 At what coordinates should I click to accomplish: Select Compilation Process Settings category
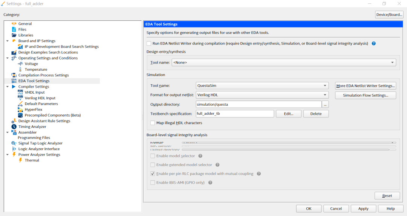coord(43,75)
